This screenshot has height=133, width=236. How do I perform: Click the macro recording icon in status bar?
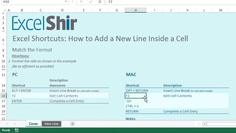pos(17,130)
